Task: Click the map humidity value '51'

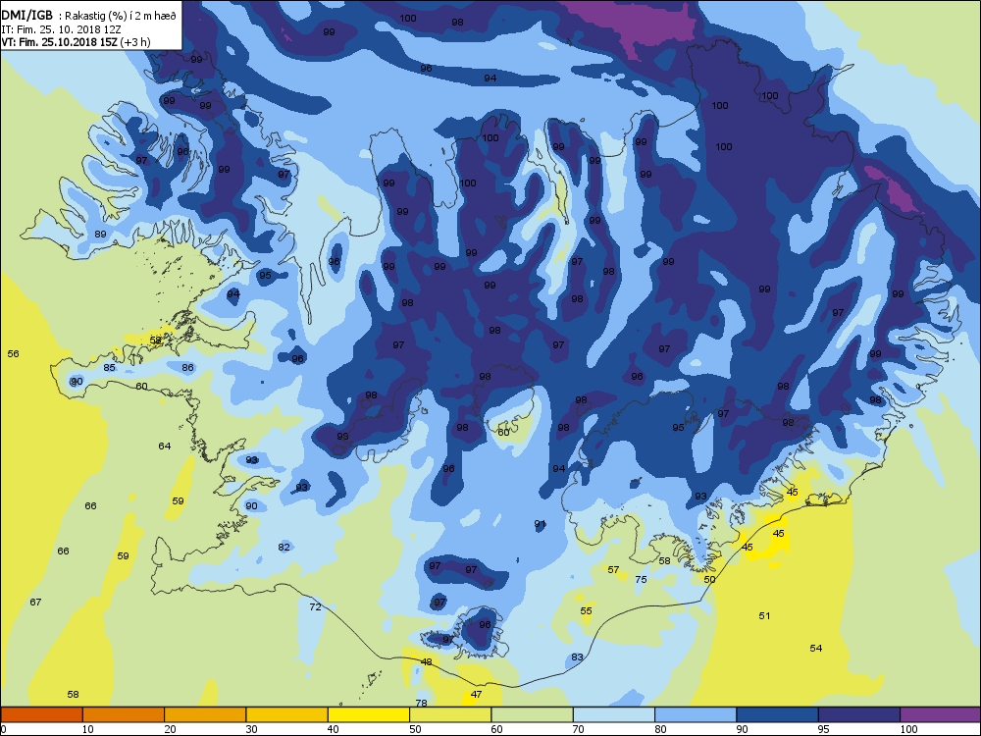Action: point(764,616)
